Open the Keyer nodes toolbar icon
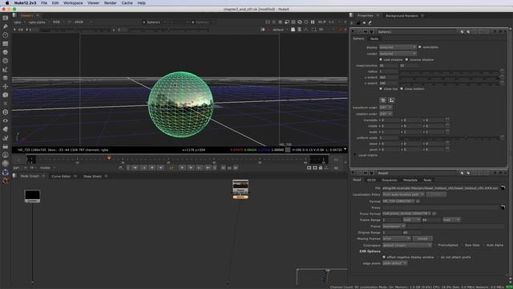513x289 pixels. coord(6,70)
